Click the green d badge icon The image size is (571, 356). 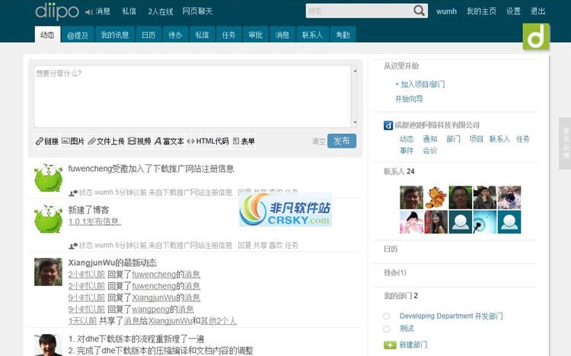coord(536,37)
